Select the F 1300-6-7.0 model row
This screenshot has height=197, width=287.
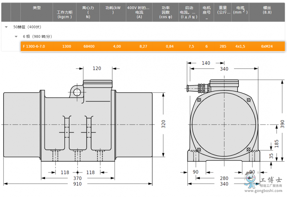tap(34, 47)
